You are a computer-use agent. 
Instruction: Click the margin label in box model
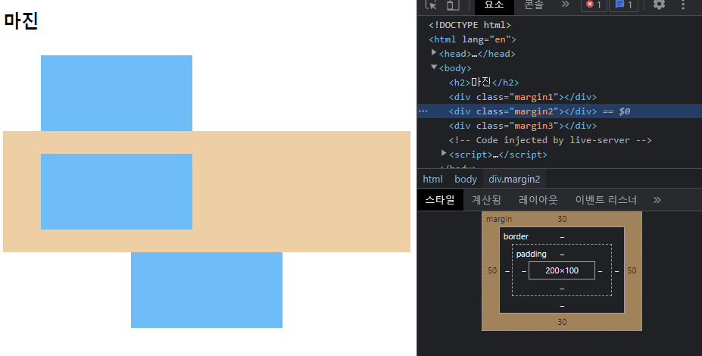tap(499, 219)
